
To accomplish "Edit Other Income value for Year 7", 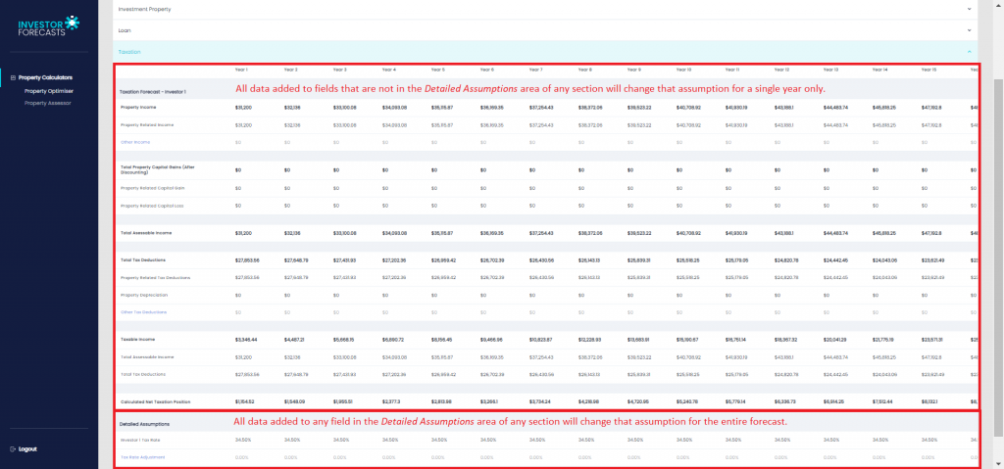I will click(532, 142).
